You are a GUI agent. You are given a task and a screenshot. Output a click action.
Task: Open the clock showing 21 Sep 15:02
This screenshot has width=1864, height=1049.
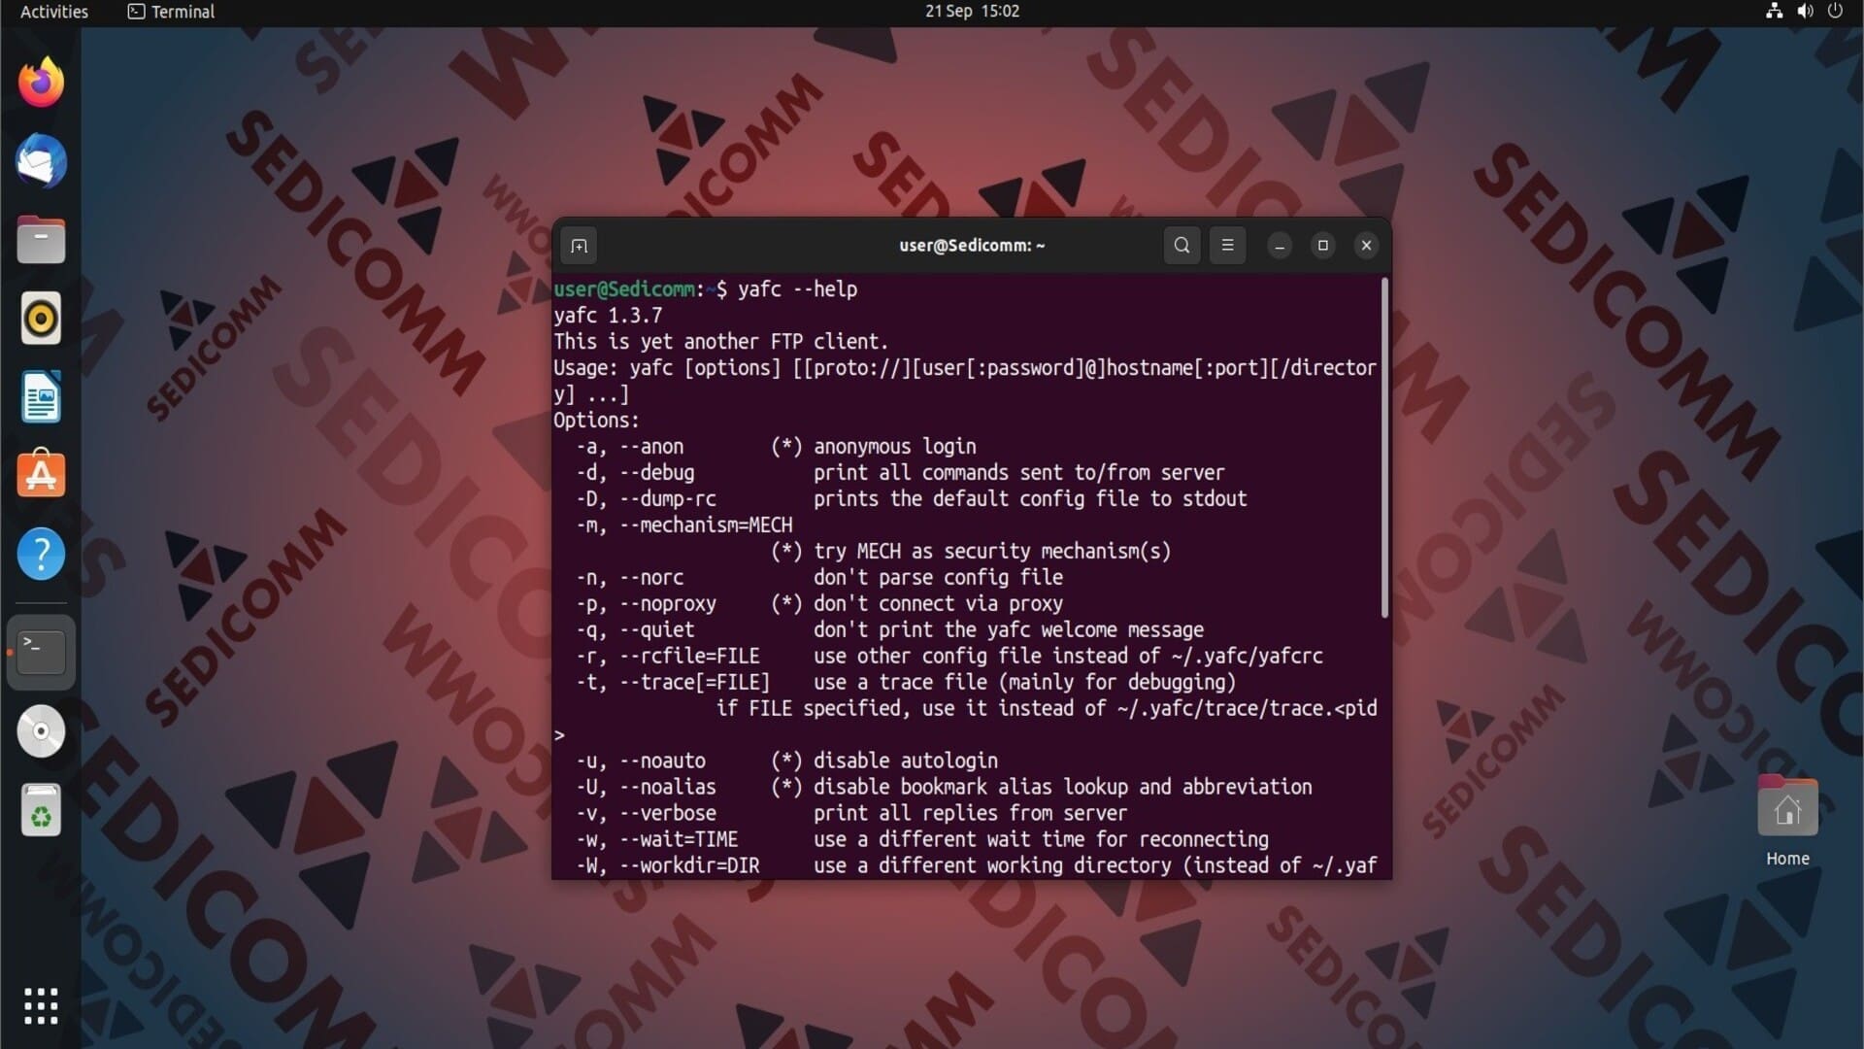972,12
